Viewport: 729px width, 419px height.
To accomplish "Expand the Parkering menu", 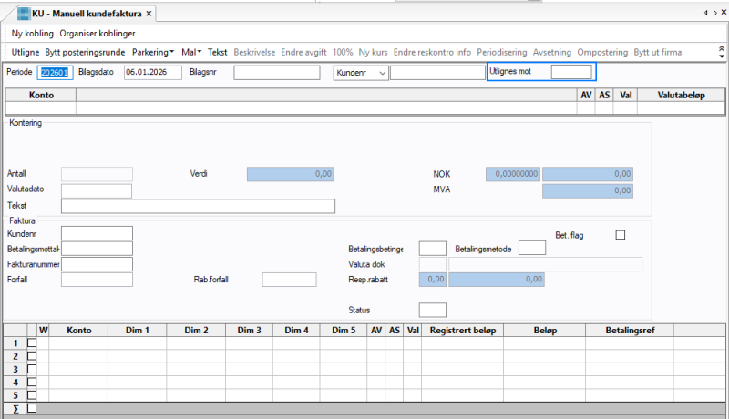I will pyautogui.click(x=152, y=52).
